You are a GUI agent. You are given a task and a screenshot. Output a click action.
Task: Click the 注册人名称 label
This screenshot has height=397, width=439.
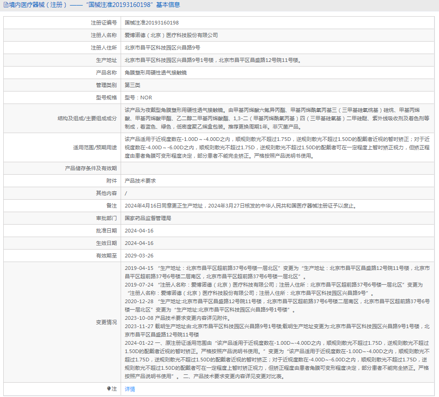[x=104, y=35]
